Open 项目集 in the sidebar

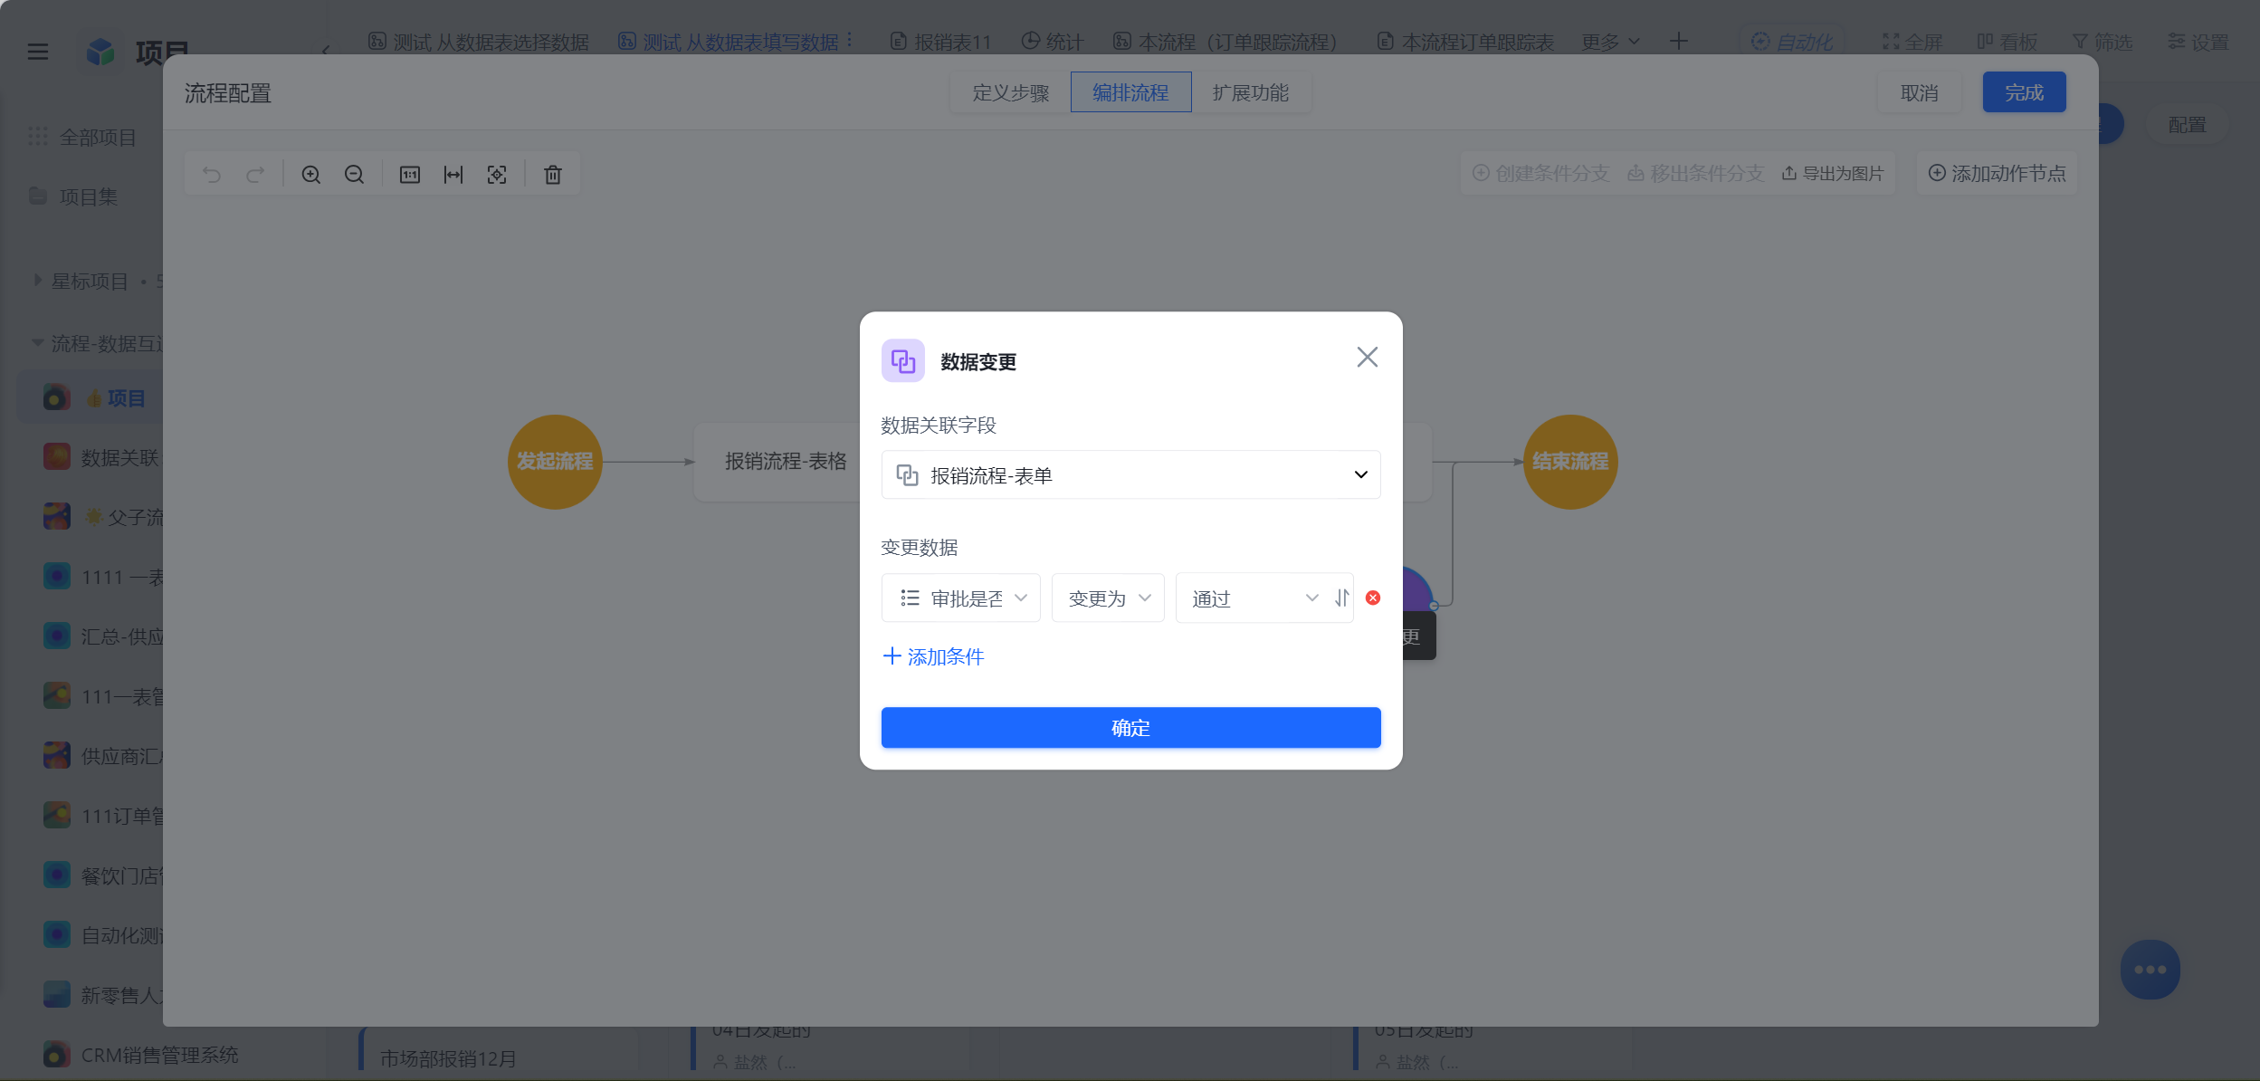point(72,196)
